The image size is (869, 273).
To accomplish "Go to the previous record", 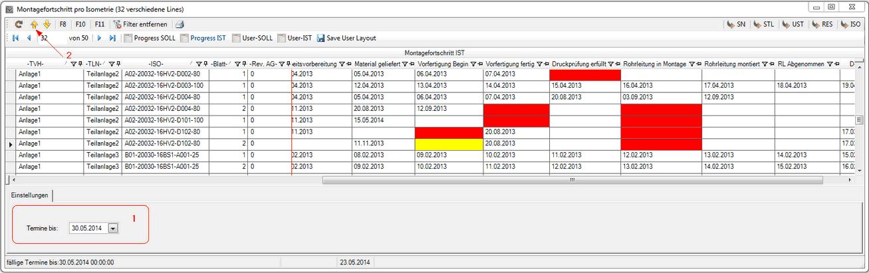I will (29, 39).
